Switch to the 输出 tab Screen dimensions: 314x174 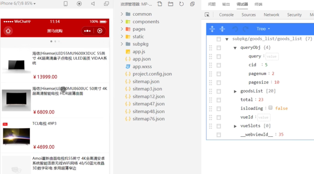tap(226, 4)
